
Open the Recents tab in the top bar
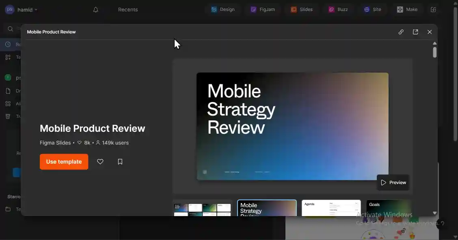(128, 9)
